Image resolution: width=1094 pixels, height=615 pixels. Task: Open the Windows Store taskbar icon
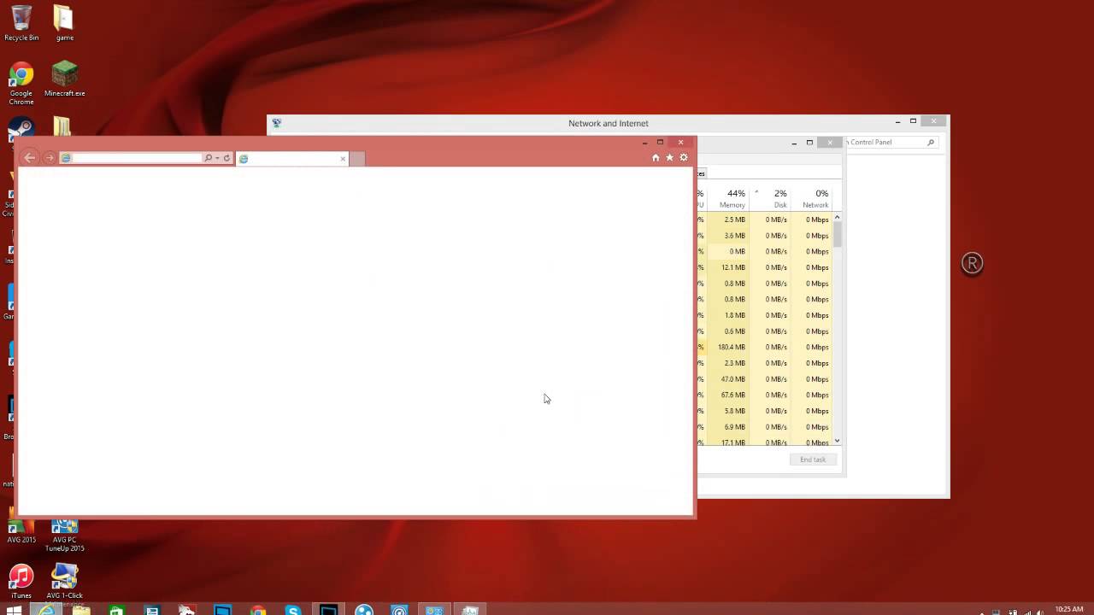point(116,610)
